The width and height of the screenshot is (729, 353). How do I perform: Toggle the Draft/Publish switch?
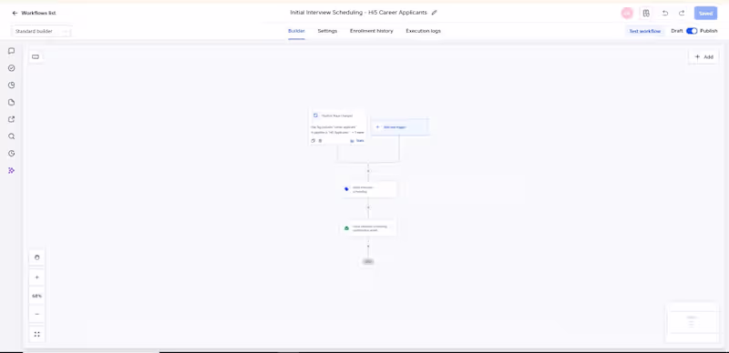click(692, 31)
